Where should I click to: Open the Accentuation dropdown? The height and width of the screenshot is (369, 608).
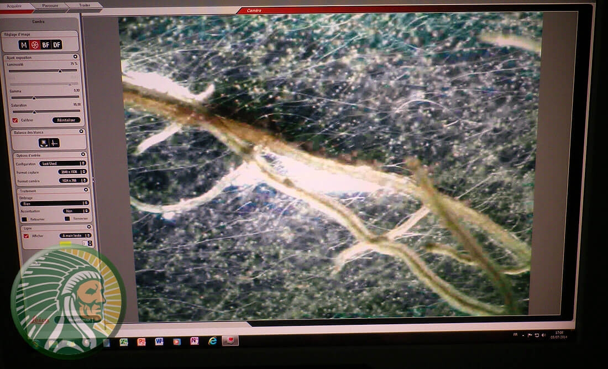(76, 211)
